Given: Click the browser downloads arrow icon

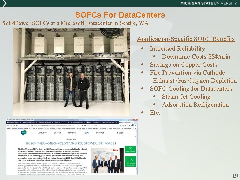Looking at the screenshot, I should (120, 126).
